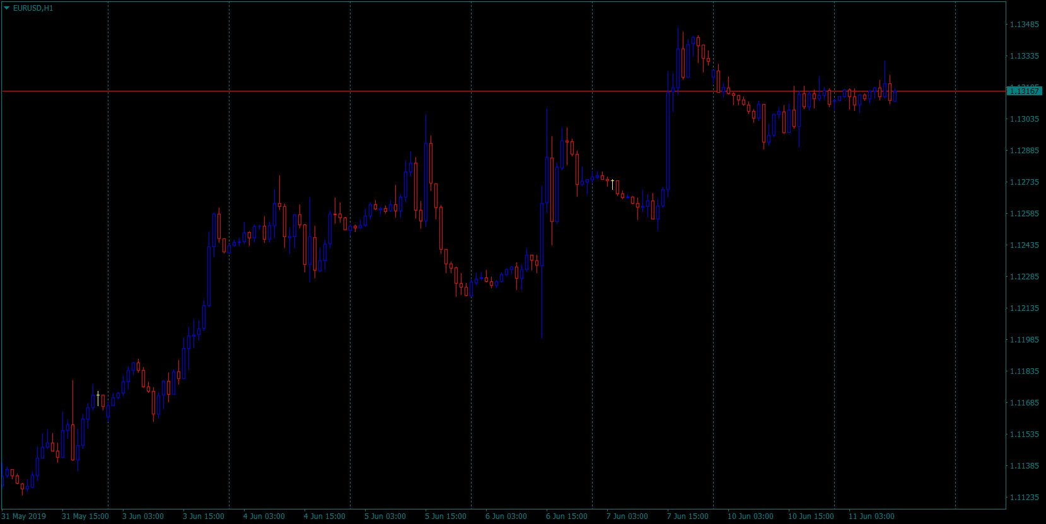This screenshot has height=524, width=1046.
Task: Click the 1.11985 price axis label
Action: pyautogui.click(x=1025, y=340)
